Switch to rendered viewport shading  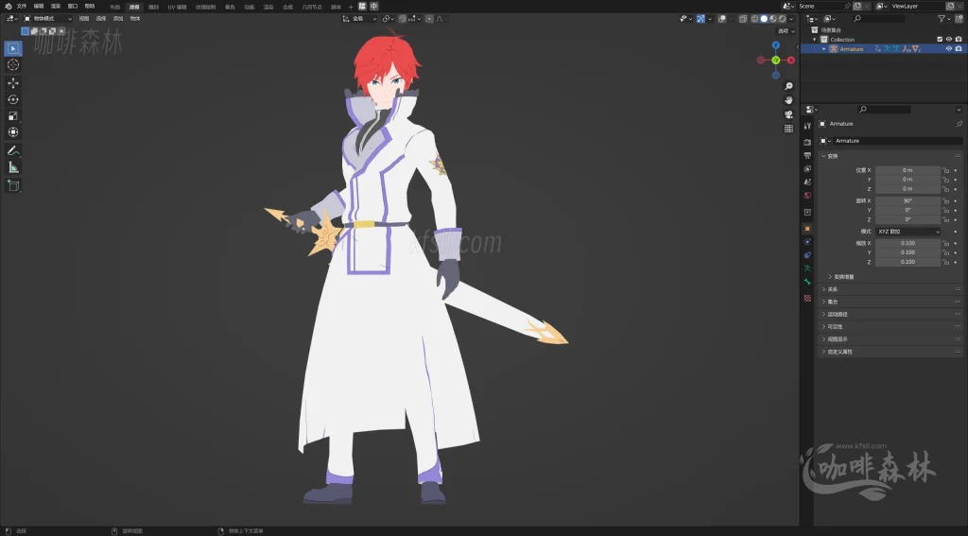tap(782, 19)
